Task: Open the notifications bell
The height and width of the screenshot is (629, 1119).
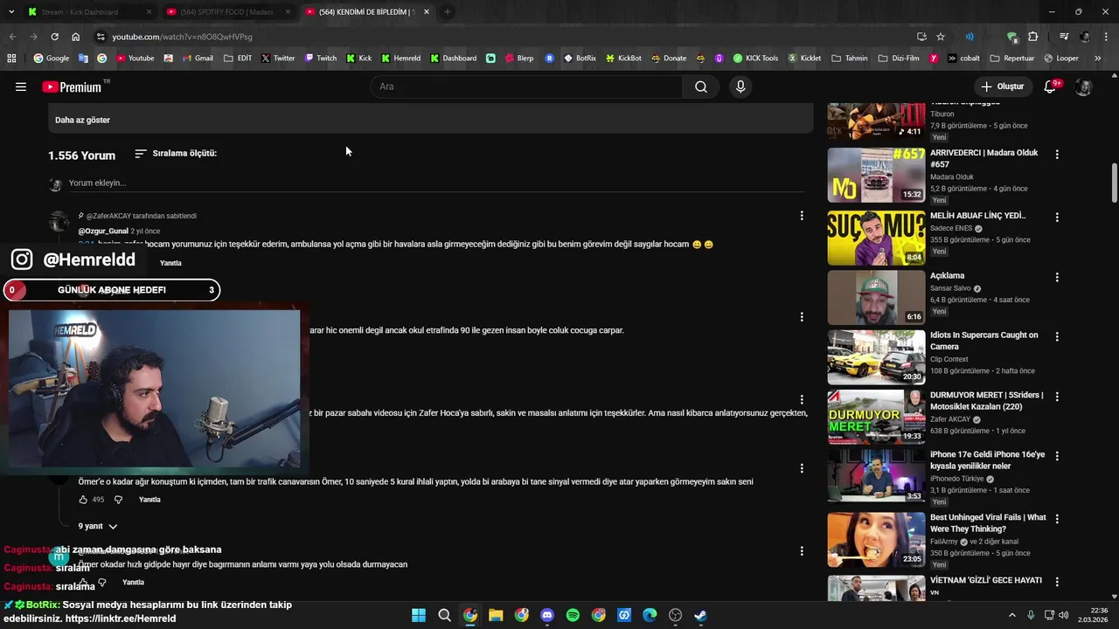Action: (x=1050, y=86)
